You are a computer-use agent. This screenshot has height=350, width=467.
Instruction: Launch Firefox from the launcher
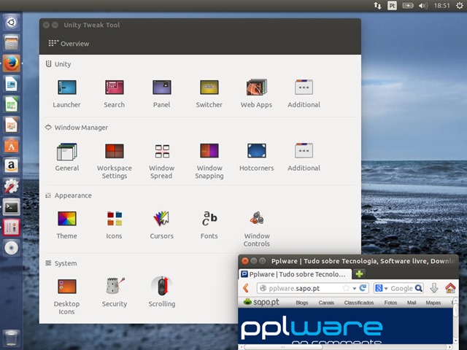(x=12, y=63)
